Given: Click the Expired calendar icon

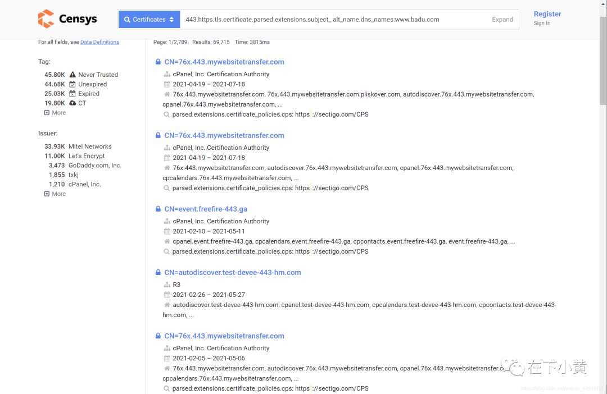Looking at the screenshot, I should [73, 94].
